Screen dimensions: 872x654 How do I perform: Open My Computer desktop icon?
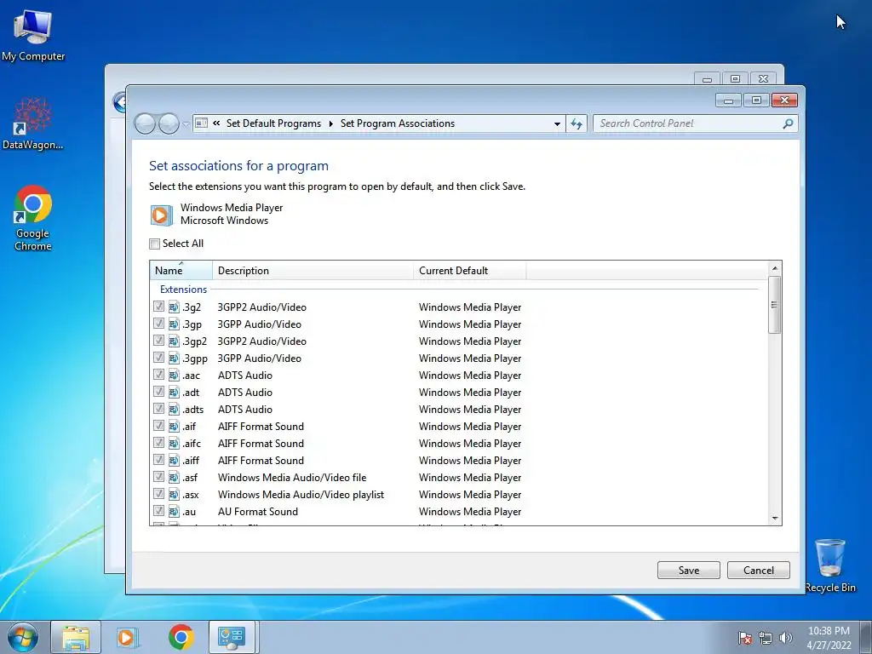pyautogui.click(x=33, y=34)
